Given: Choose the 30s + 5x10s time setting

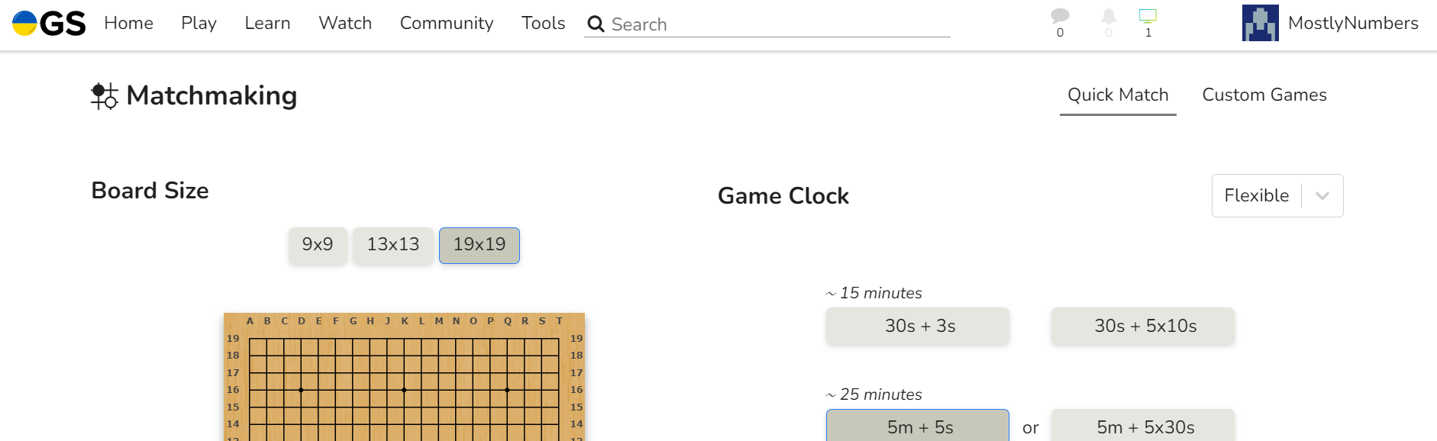Looking at the screenshot, I should click(x=1142, y=326).
